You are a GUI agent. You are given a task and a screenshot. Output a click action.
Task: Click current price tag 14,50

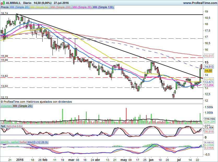coord(208,71)
